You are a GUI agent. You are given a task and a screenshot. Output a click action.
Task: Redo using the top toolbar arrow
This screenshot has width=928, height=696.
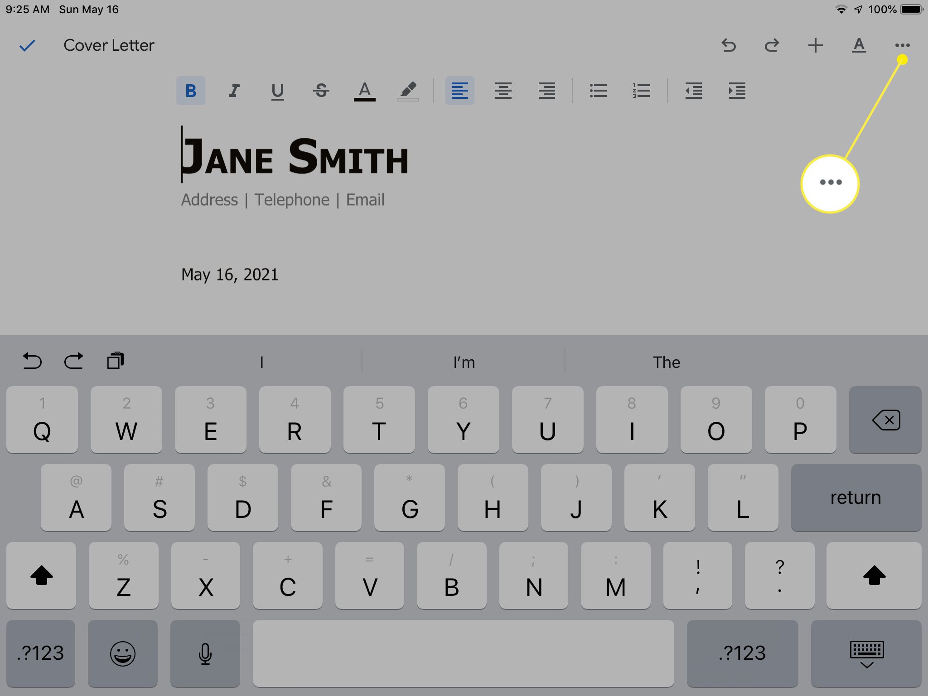(x=772, y=45)
